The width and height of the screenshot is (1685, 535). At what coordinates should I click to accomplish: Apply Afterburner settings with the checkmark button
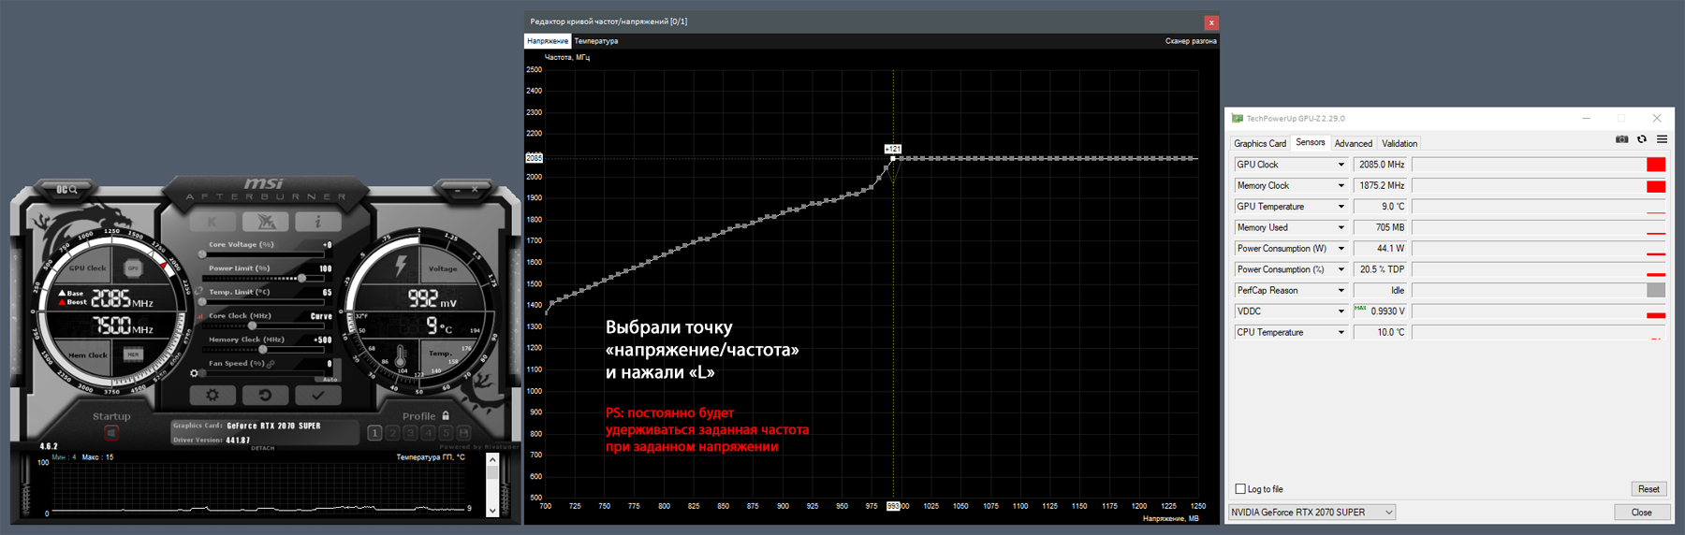318,395
